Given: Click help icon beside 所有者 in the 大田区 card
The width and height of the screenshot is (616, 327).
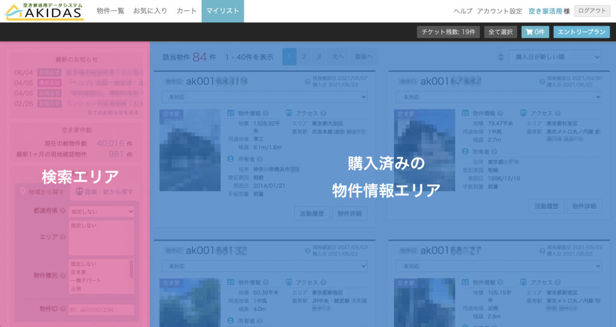Looking at the screenshot, I should coord(260,159).
